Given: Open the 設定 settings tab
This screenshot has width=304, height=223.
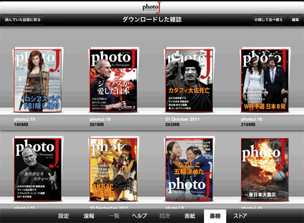Looking at the screenshot, I should click(64, 216).
